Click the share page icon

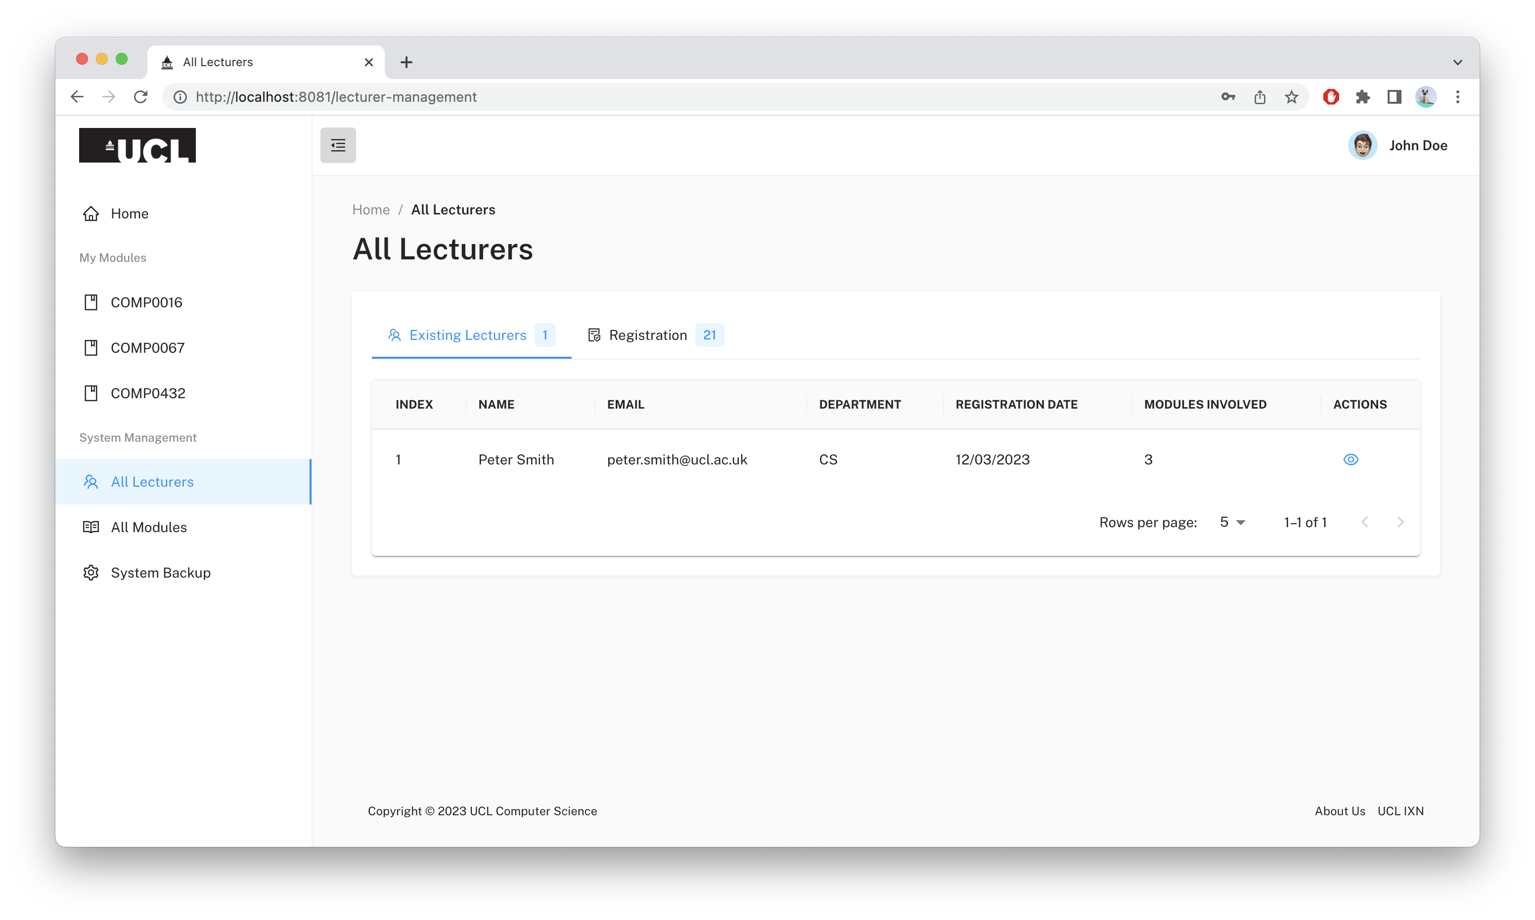coord(1259,97)
